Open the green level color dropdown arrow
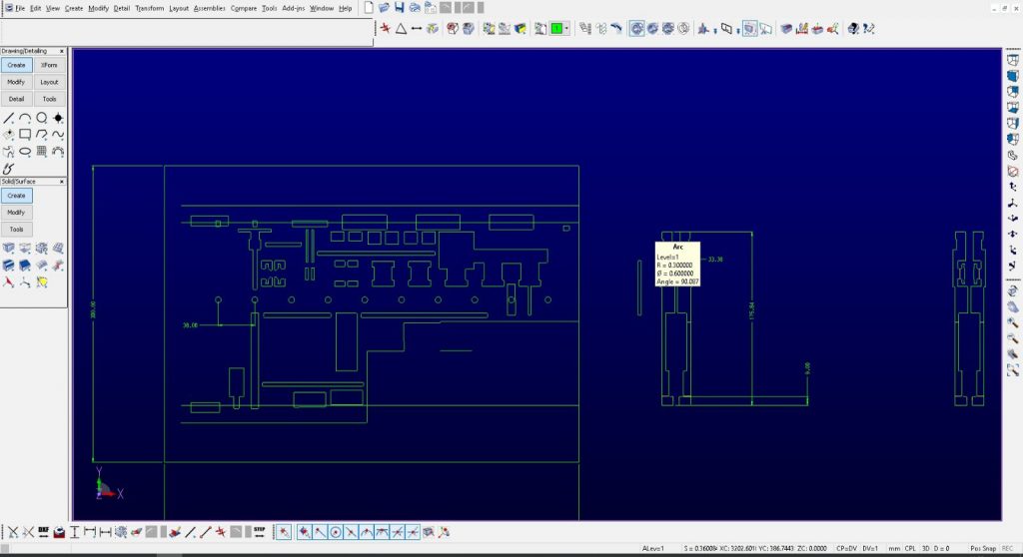 coord(566,29)
